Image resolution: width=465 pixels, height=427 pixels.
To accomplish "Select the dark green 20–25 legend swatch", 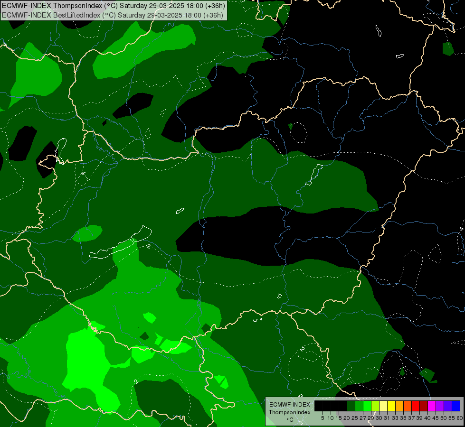I will click(x=351, y=406).
